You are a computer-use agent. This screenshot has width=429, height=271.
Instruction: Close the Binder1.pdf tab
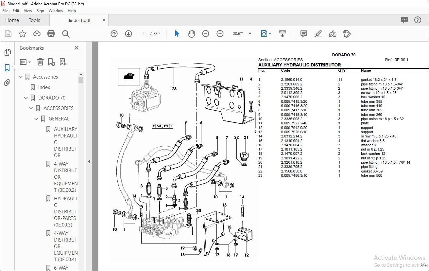click(x=104, y=20)
